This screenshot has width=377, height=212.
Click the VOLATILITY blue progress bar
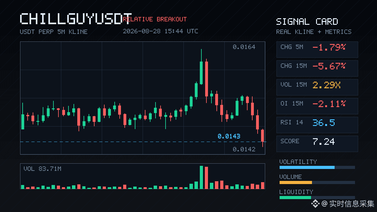pyautogui.click(x=307, y=167)
